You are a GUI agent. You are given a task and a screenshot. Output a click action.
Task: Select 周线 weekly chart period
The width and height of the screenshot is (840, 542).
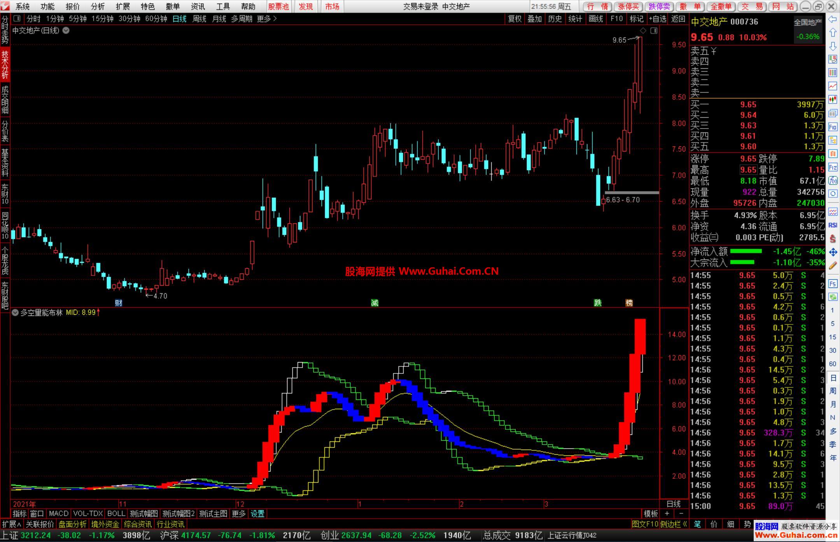[x=199, y=19]
